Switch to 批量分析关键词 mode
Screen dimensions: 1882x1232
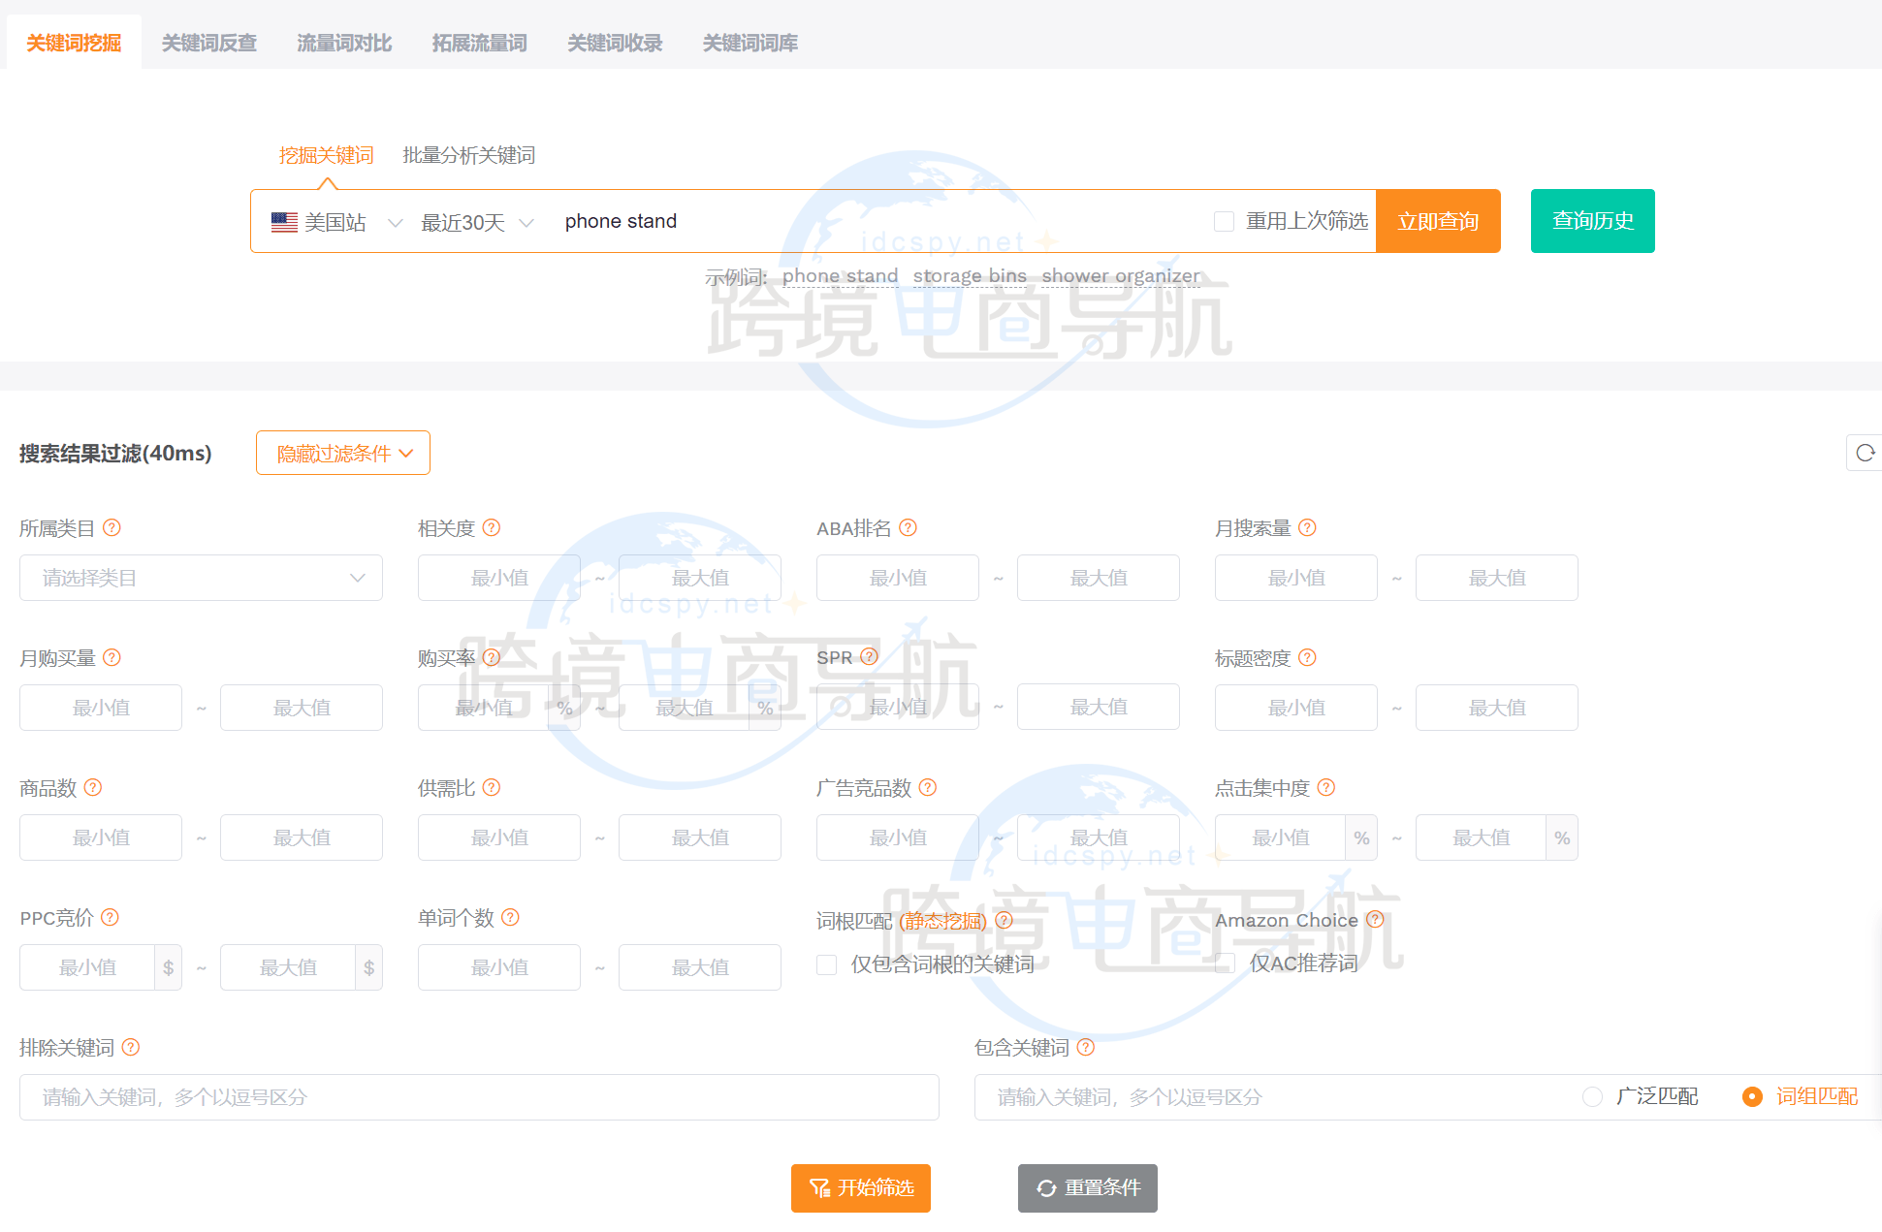(469, 155)
